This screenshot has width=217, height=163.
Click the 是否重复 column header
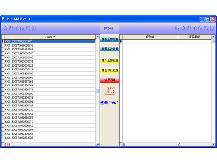point(194,37)
